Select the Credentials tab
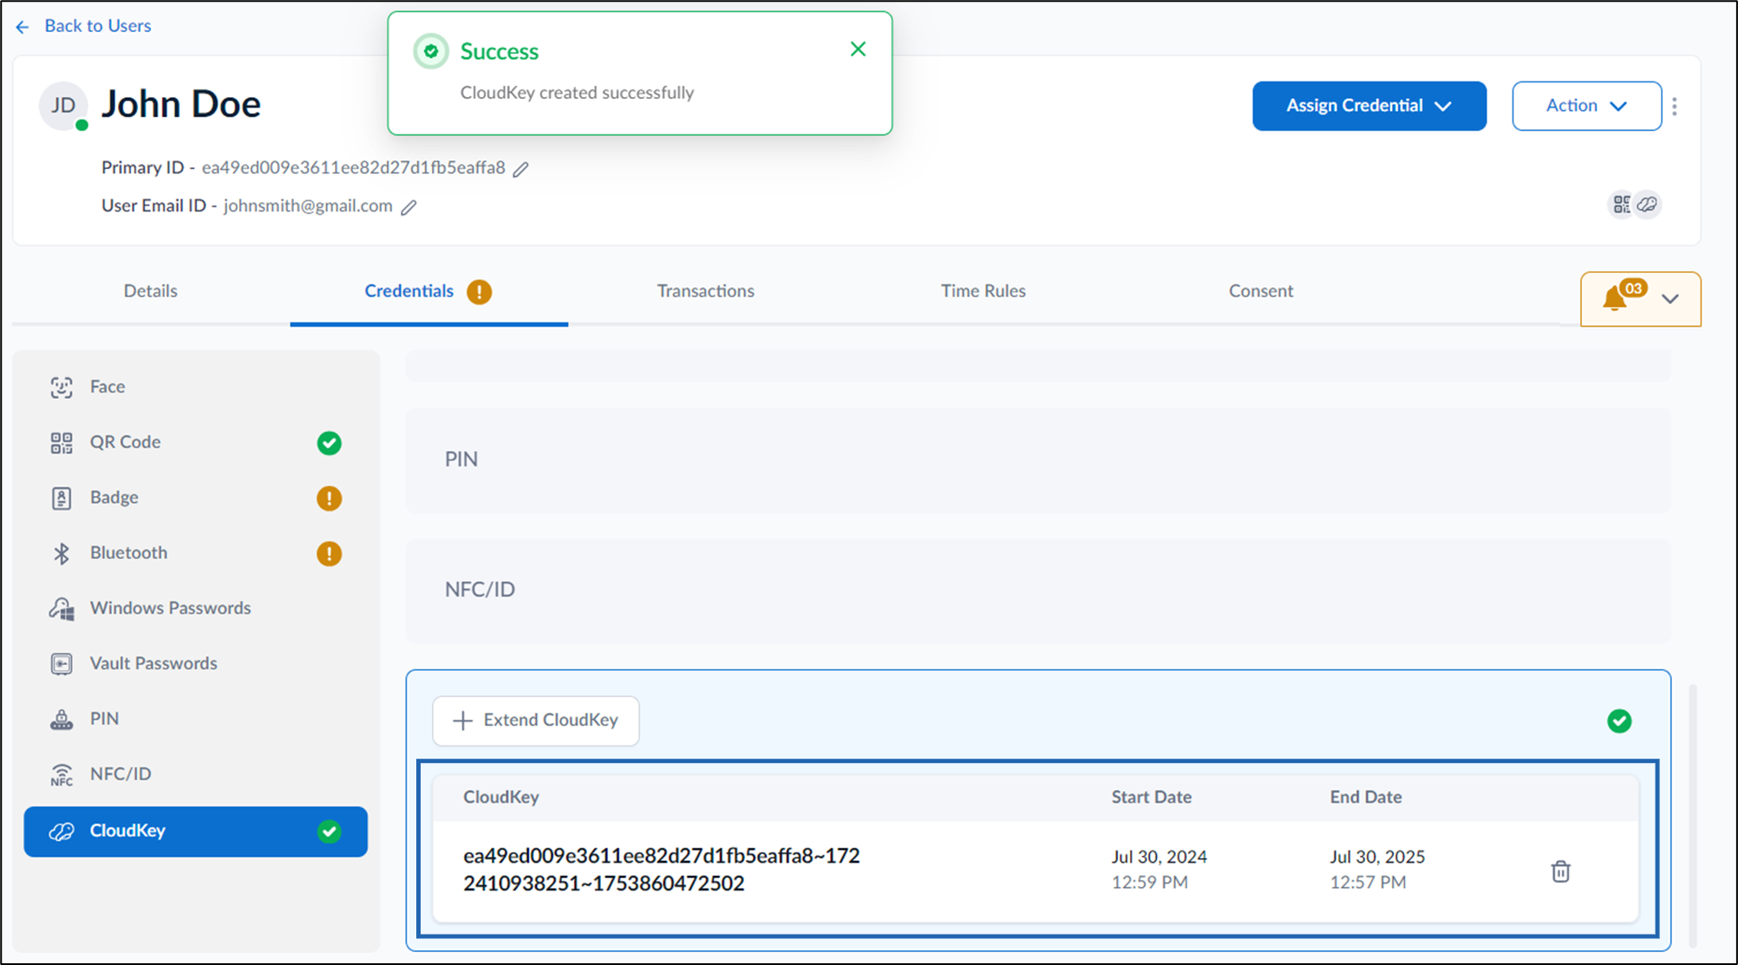 (408, 291)
